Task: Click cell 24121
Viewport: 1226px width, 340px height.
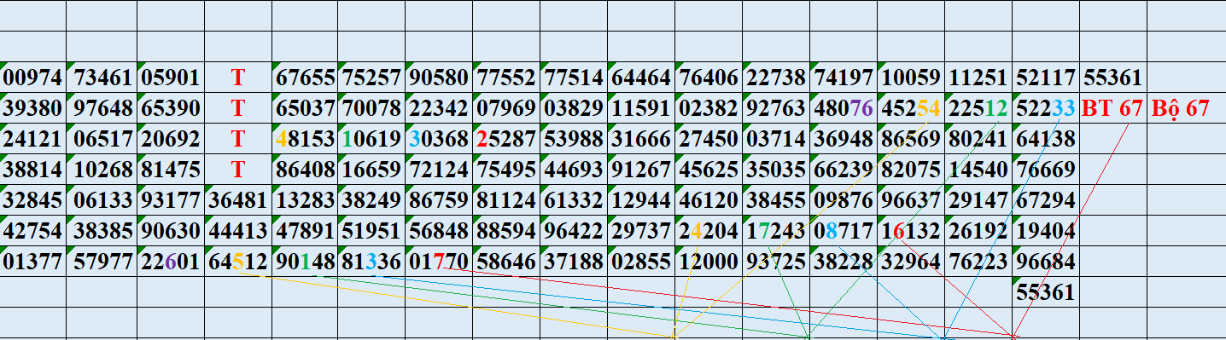Action: pyautogui.click(x=33, y=139)
